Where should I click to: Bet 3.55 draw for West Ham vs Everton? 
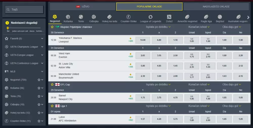tap(159, 56)
